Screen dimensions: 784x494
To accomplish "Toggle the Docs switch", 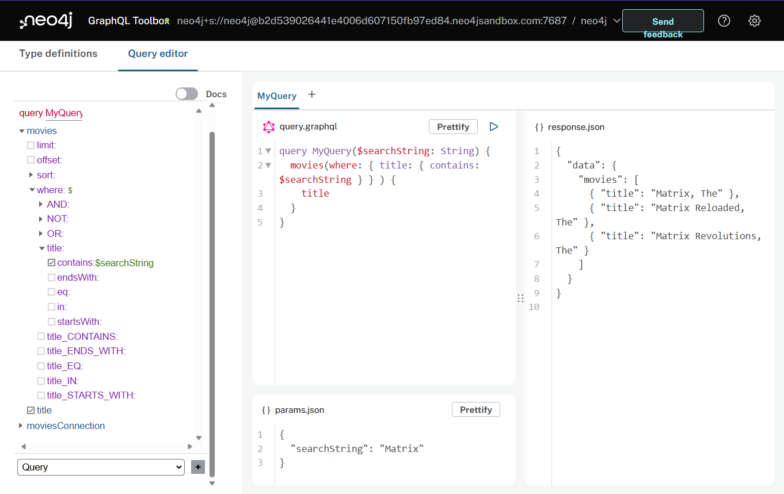I will pos(187,94).
